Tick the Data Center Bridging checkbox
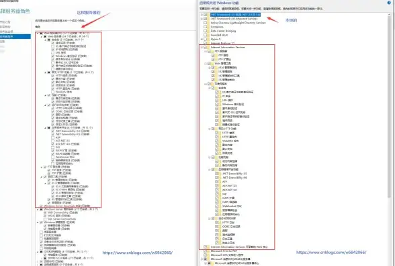 point(206,31)
